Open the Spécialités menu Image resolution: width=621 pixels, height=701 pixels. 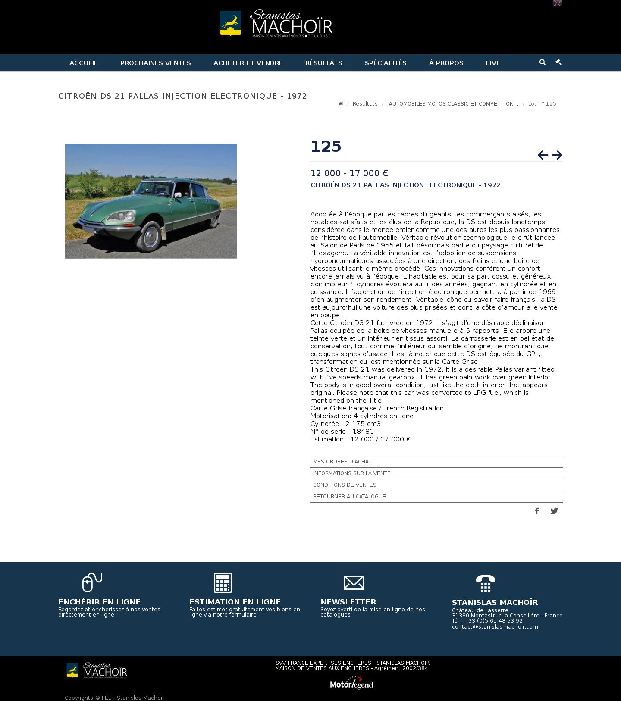(386, 63)
